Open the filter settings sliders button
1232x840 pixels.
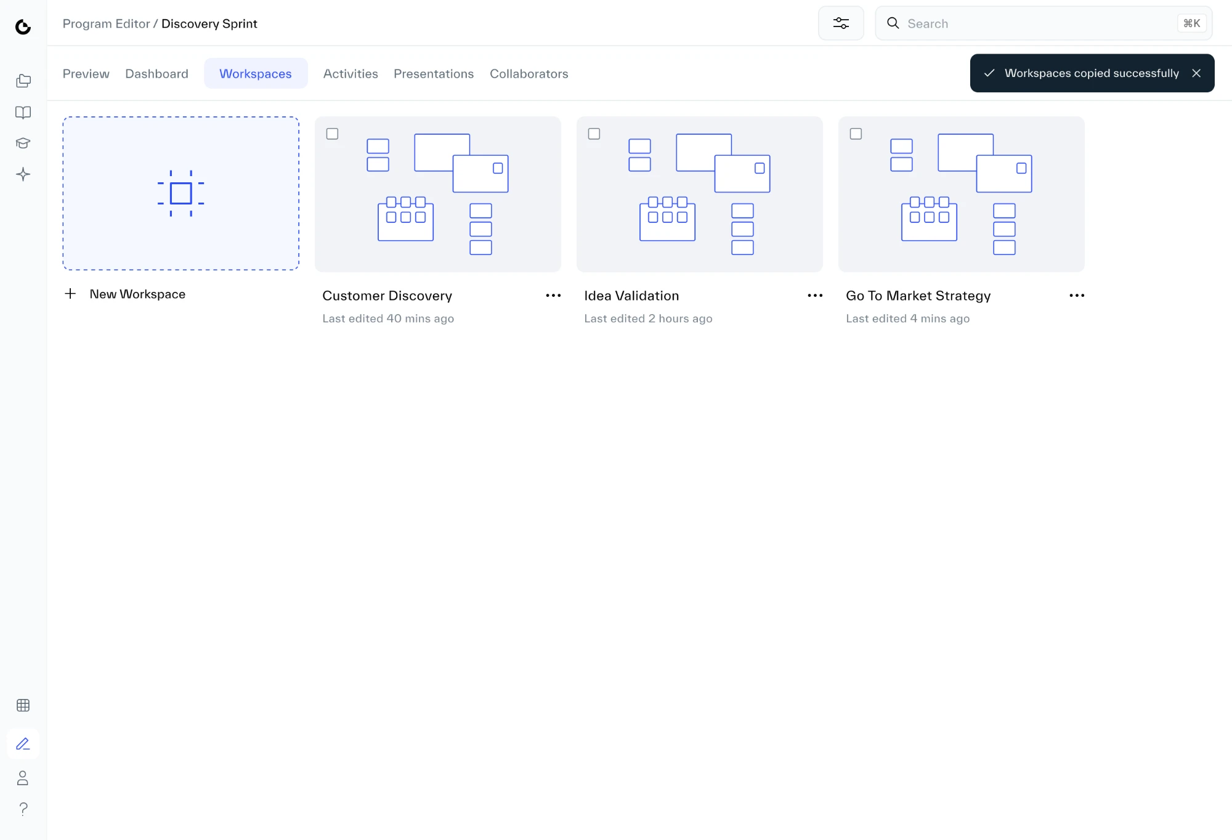(x=841, y=23)
